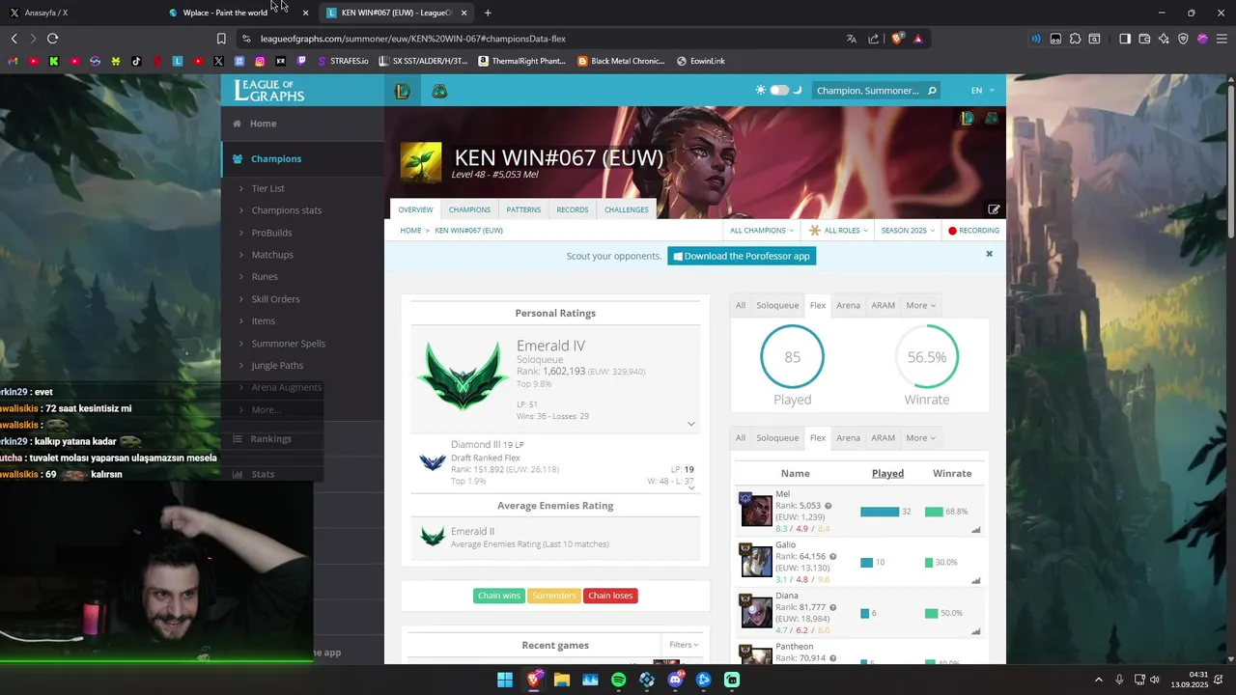Open Discord from the taskbar
The height and width of the screenshot is (695, 1236).
click(x=675, y=680)
